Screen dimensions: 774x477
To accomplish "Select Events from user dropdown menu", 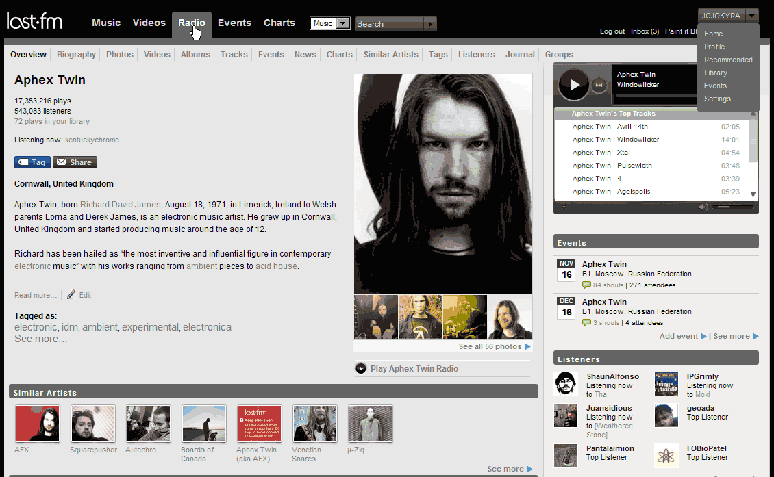I will tap(715, 86).
